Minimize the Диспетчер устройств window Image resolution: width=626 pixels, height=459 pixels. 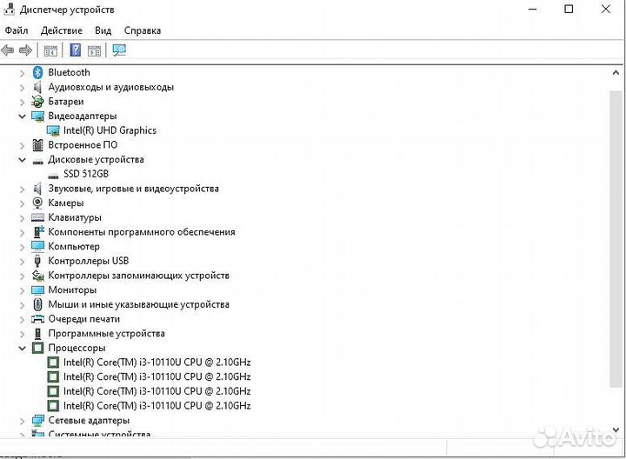[x=533, y=10]
